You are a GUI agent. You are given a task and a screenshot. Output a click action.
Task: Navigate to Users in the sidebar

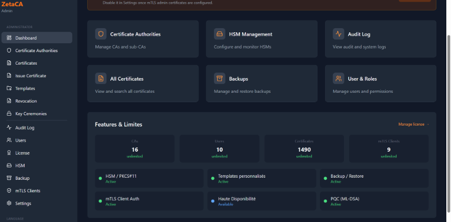[37, 140]
